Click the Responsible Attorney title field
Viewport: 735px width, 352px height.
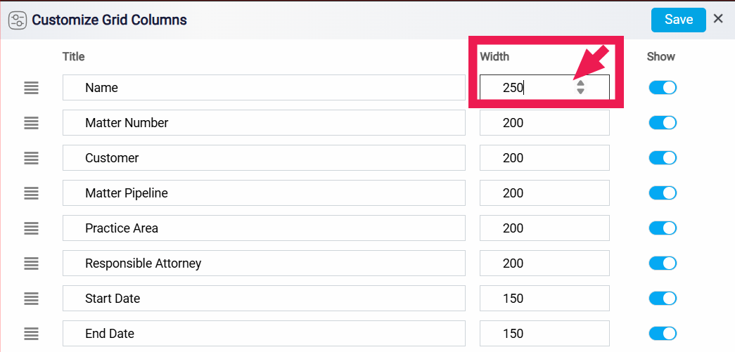[x=264, y=263]
